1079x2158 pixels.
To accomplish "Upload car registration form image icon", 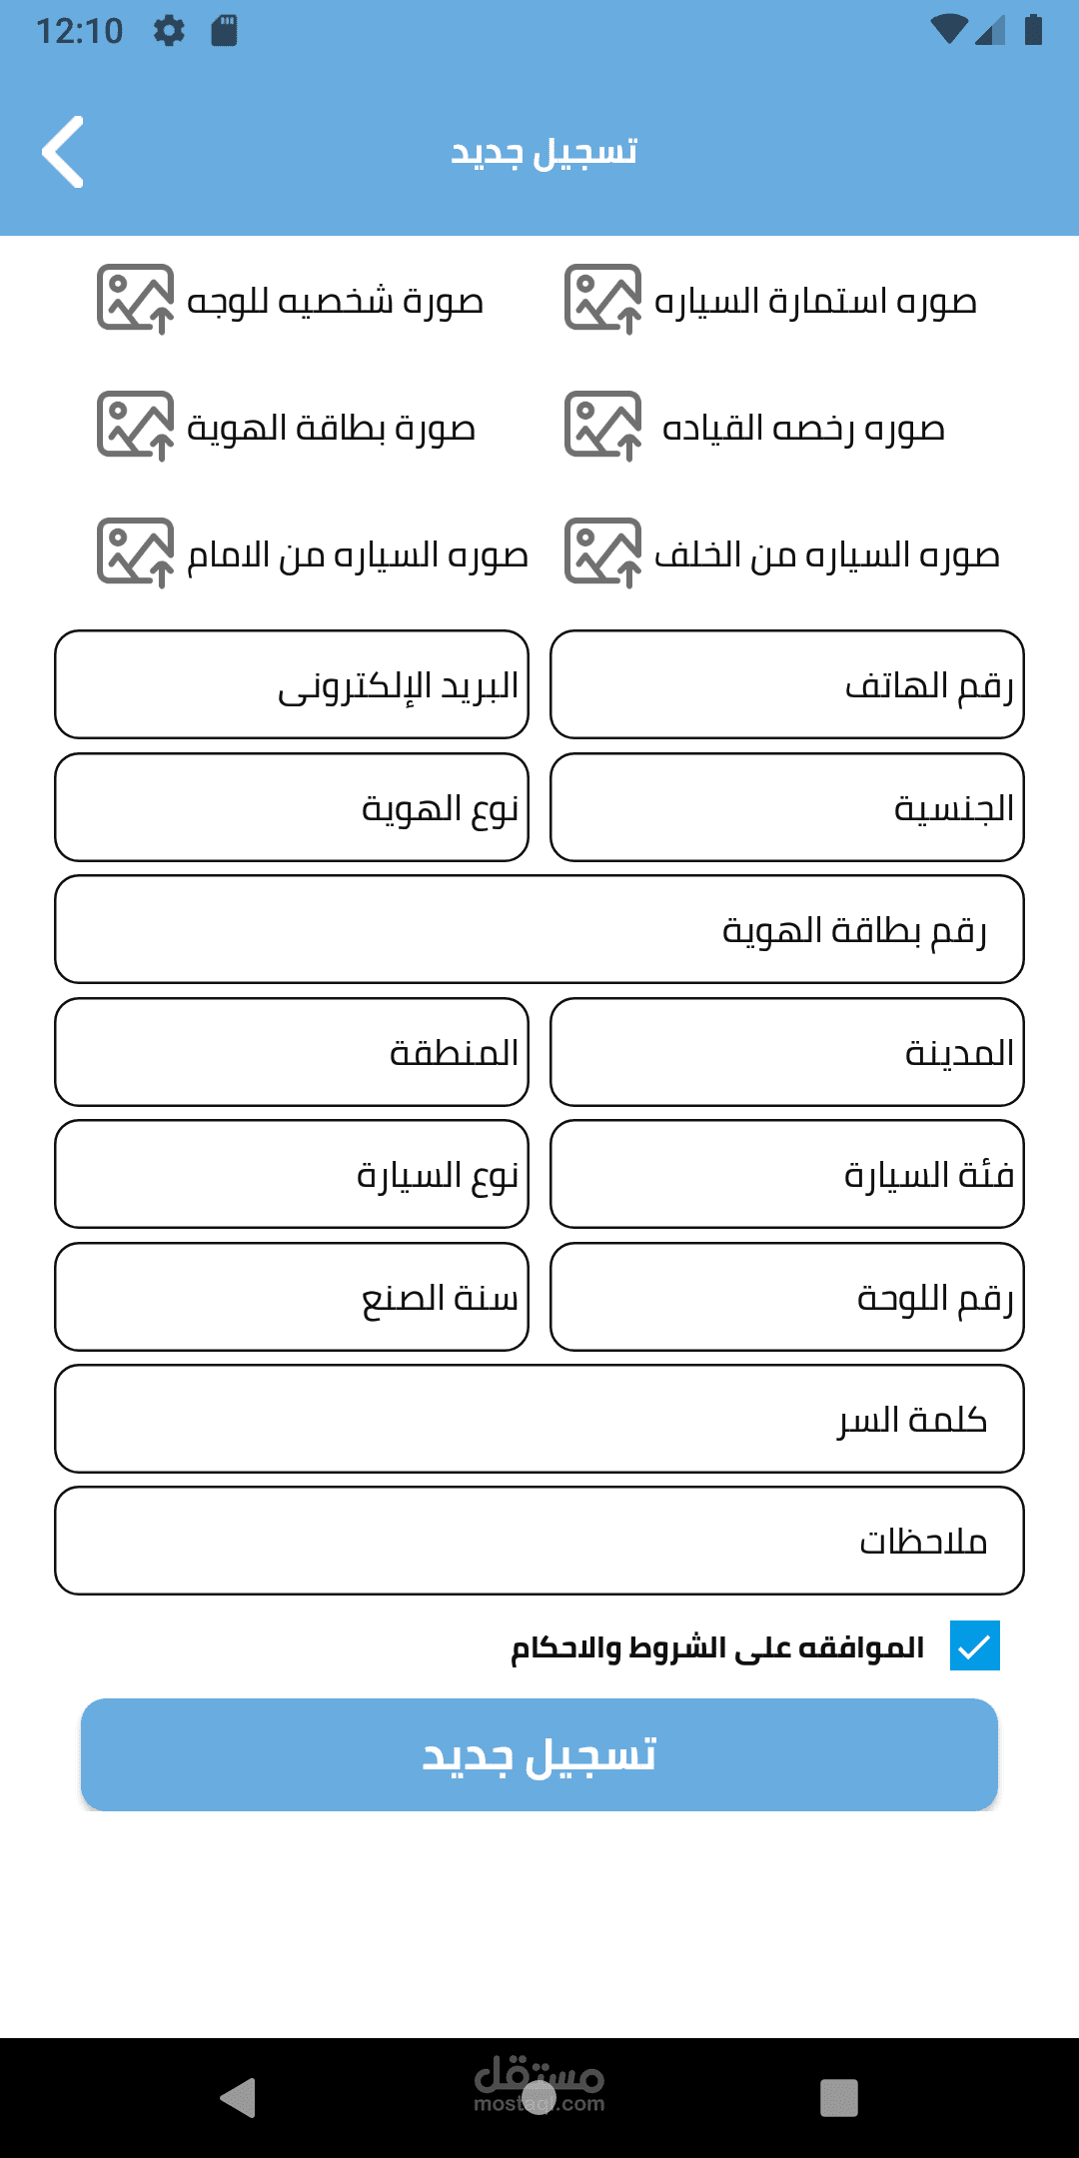I will (602, 299).
